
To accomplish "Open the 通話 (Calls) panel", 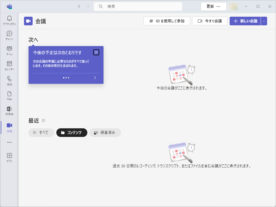I will click(9, 80).
